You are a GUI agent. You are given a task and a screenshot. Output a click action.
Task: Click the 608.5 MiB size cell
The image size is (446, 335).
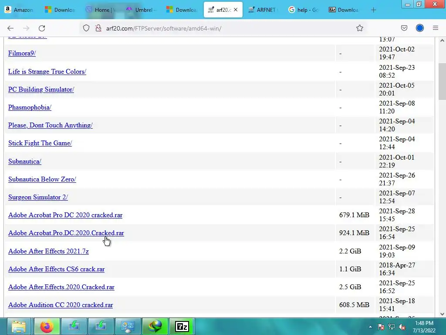click(x=354, y=305)
